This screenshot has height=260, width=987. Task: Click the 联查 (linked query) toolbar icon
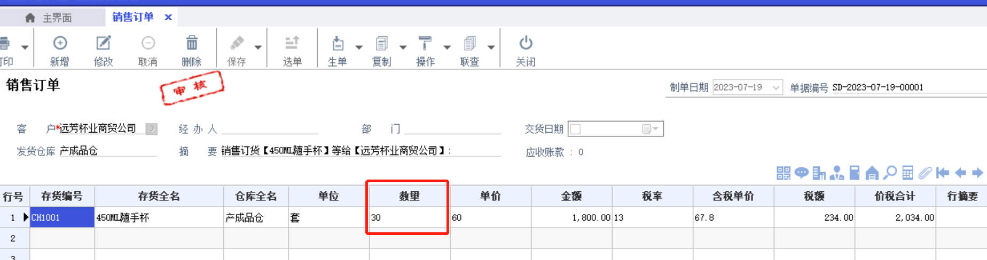pyautogui.click(x=469, y=43)
